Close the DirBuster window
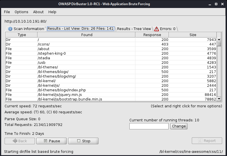The height and width of the screenshot is (156, 227). 222,4
